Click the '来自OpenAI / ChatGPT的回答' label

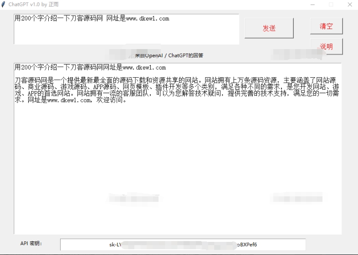(x=169, y=55)
